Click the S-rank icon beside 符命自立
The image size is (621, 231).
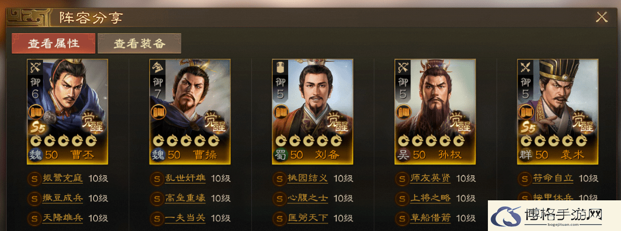524,179
